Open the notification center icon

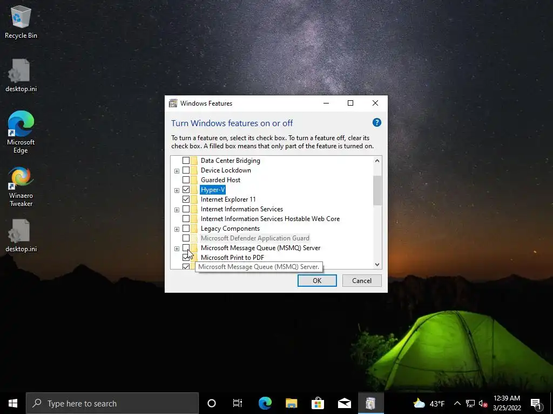click(x=536, y=403)
